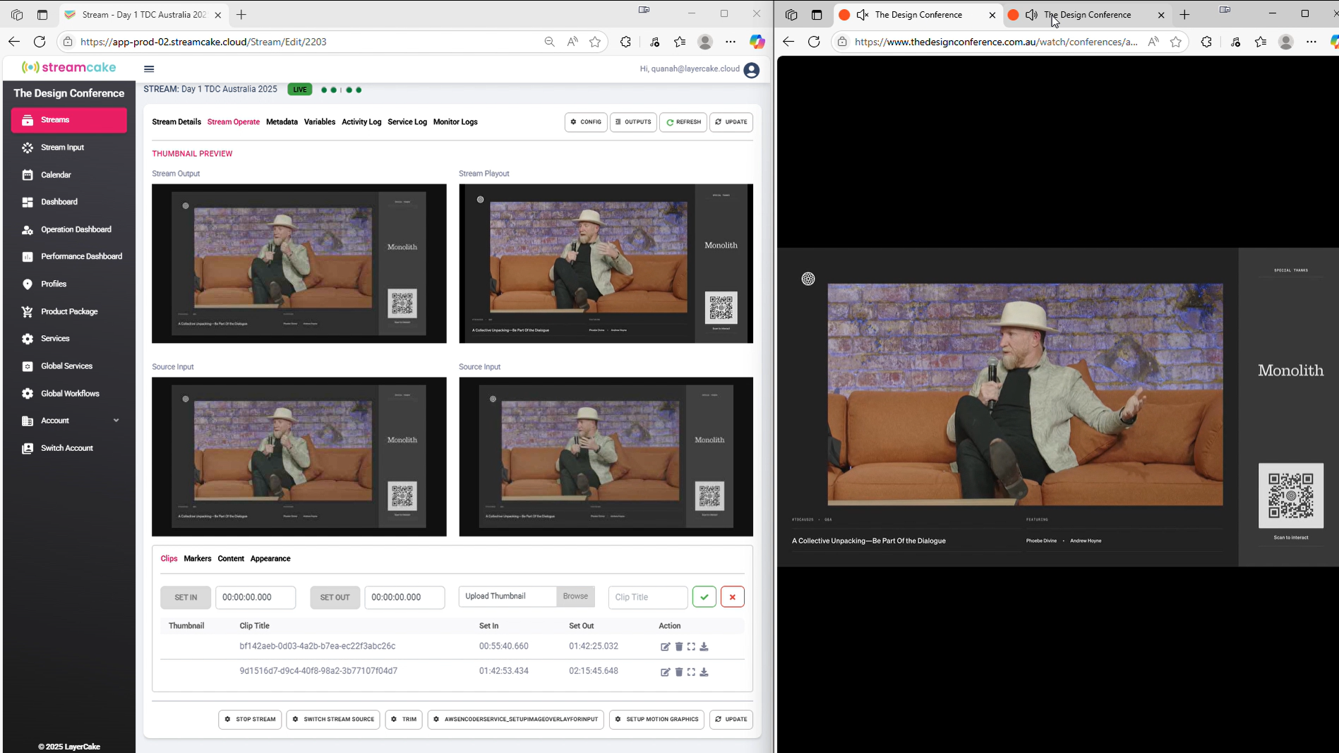Image resolution: width=1339 pixels, height=753 pixels.
Task: Click the Stream Playout preview thumbnail
Action: [606, 263]
